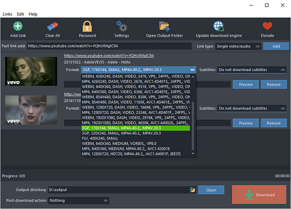This screenshot has width=291, height=209.
Task: Open Settings gears icon
Action: coord(121,26)
